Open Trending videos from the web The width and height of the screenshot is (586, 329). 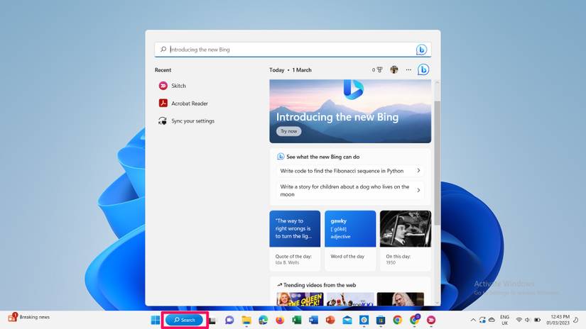click(320, 285)
